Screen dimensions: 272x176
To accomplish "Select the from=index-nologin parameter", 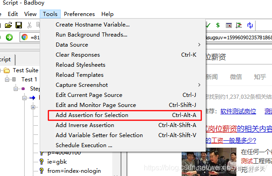I will pos(74,171).
